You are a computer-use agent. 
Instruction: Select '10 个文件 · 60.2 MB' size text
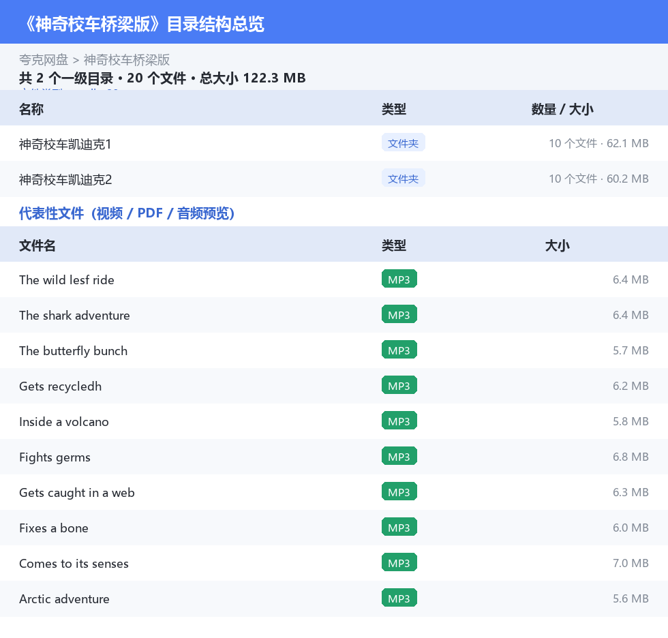pyautogui.click(x=598, y=179)
